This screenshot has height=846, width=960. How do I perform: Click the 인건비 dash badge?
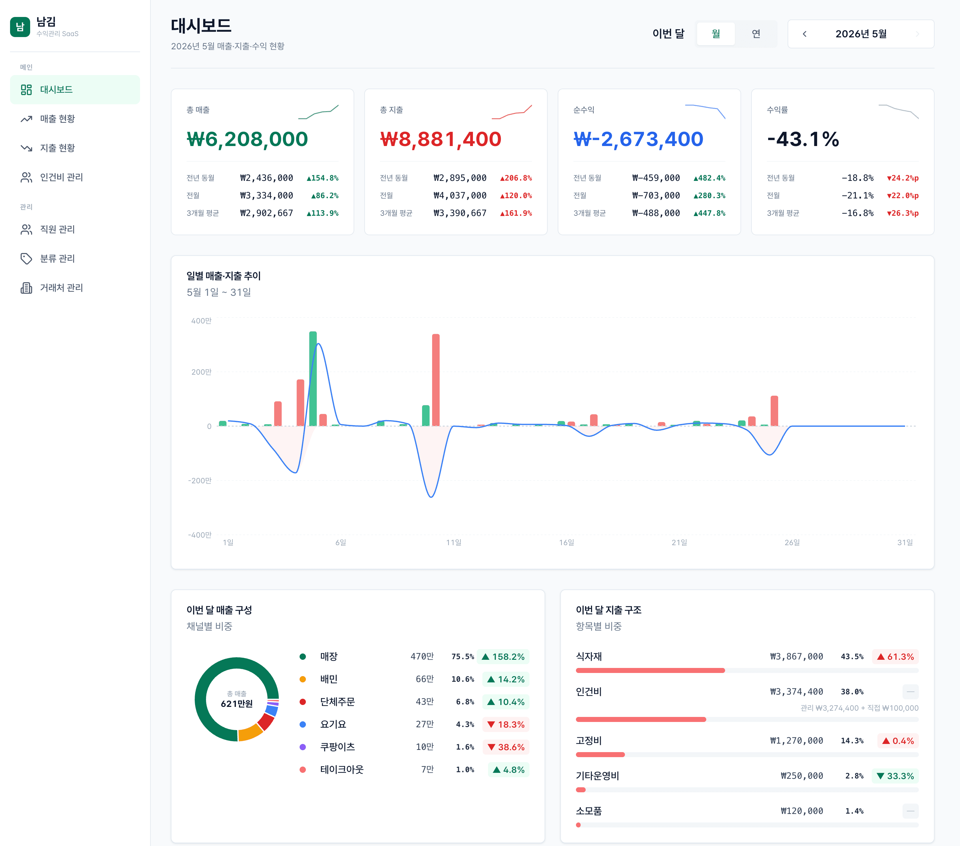click(x=910, y=691)
